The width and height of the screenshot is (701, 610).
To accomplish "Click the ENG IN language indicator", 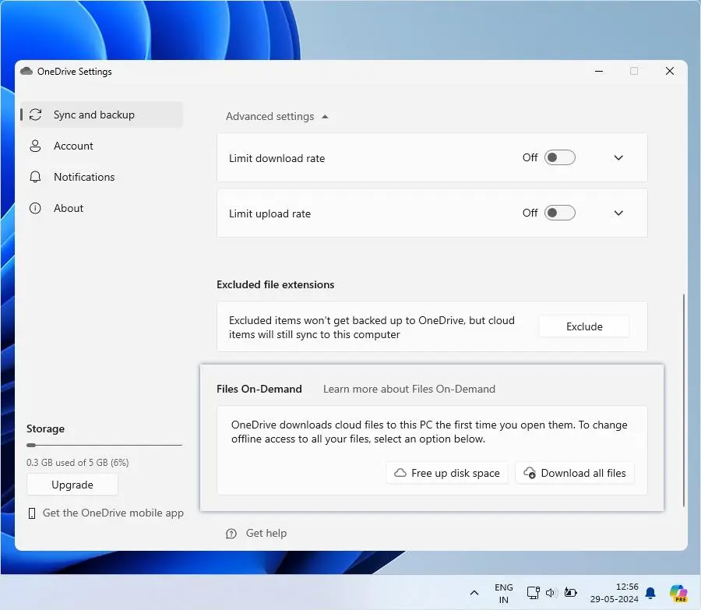I will pos(504,594).
